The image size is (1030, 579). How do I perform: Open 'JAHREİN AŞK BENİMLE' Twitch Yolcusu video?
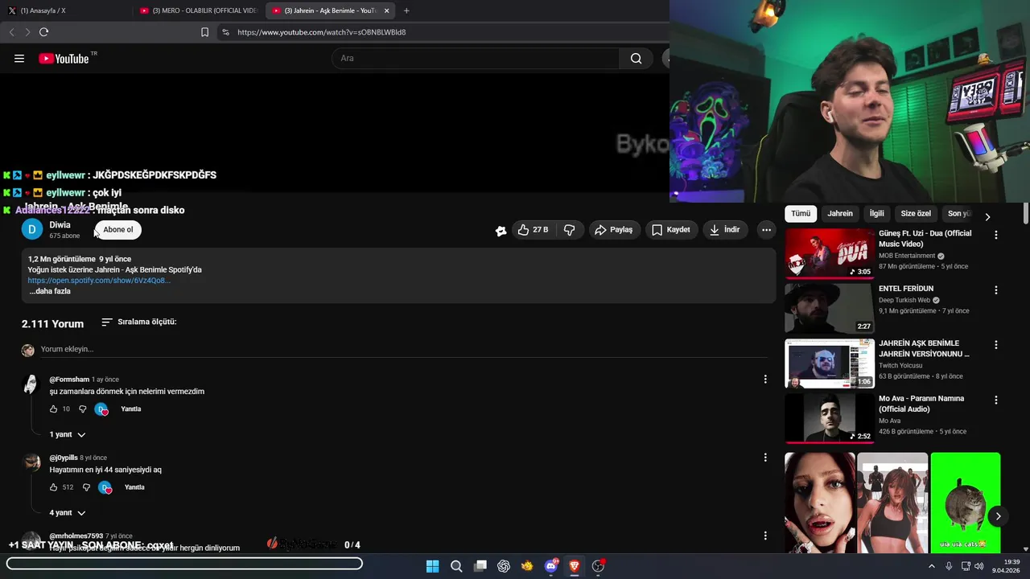tap(830, 363)
